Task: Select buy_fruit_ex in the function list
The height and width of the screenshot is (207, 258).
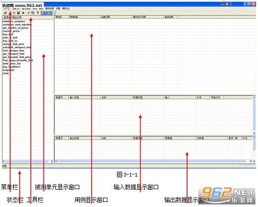Action: coord(10,41)
